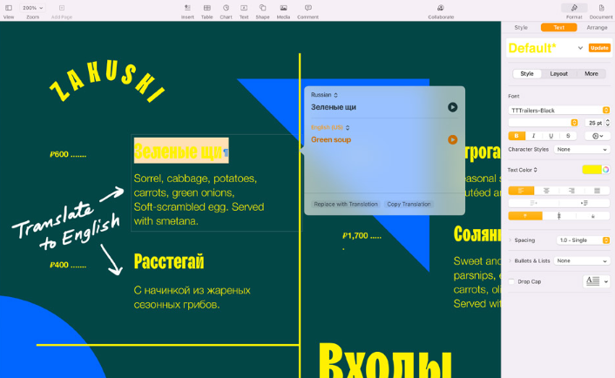Align text right
This screenshot has width=615, height=378.
point(571,191)
